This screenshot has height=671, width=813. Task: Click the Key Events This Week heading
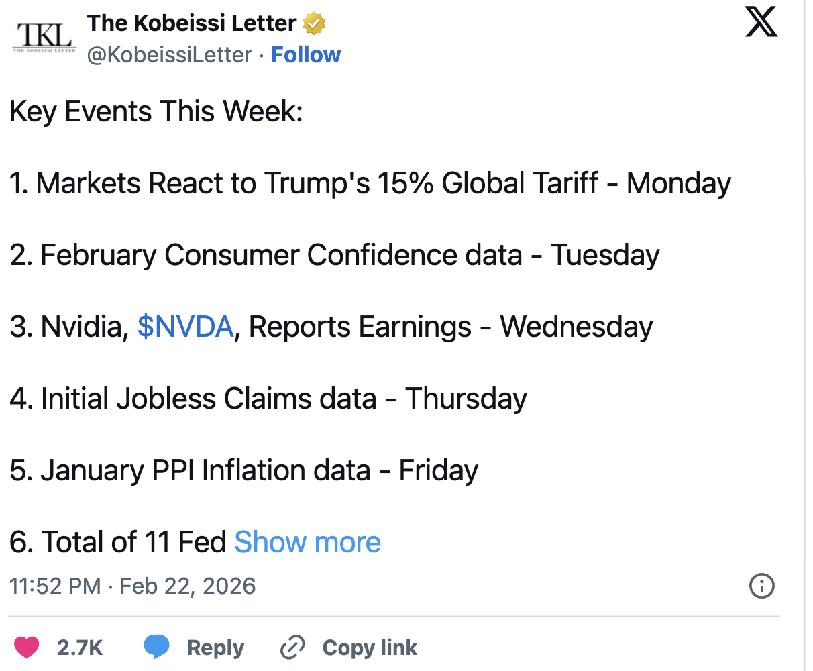click(156, 111)
